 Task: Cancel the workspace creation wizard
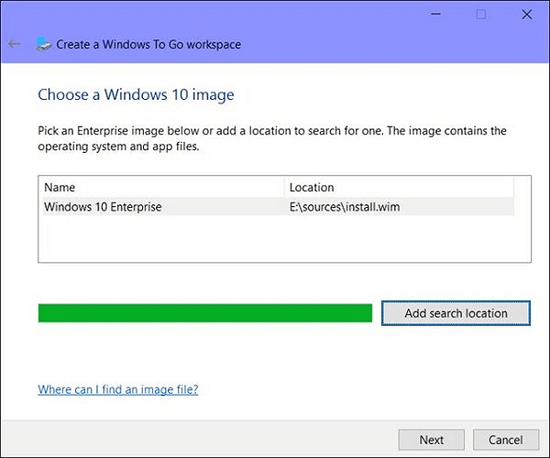505,440
